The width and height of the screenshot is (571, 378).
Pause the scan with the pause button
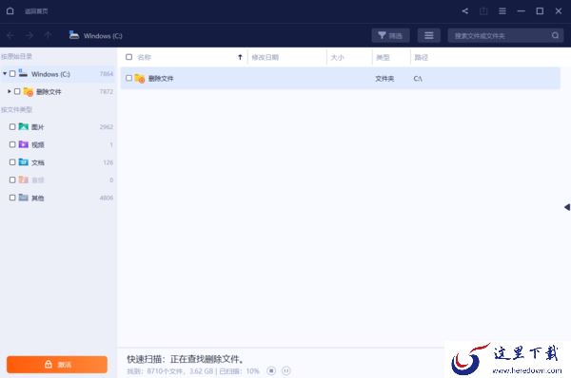(286, 371)
